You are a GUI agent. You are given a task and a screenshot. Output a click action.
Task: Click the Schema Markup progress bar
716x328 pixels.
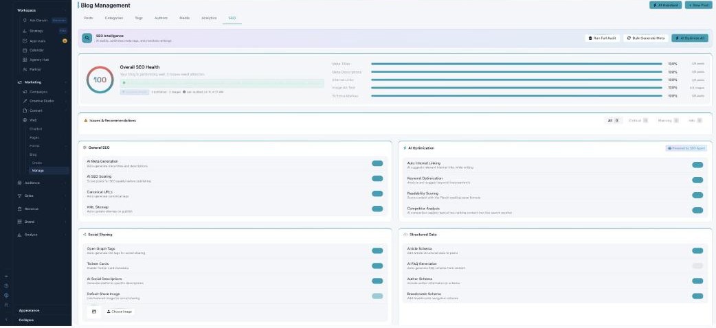click(x=517, y=96)
